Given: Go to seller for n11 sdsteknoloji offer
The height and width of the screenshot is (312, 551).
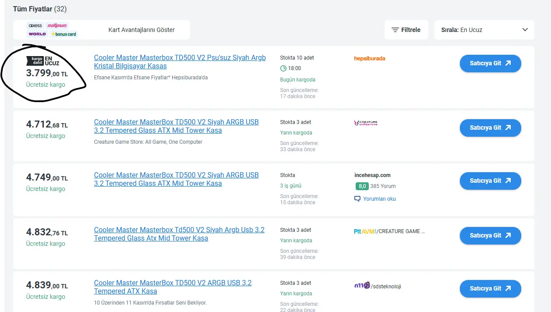Looking at the screenshot, I should [x=490, y=288].
